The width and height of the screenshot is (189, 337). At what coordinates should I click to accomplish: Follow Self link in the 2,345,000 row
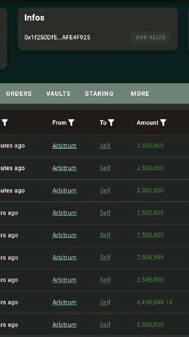pyautogui.click(x=105, y=280)
